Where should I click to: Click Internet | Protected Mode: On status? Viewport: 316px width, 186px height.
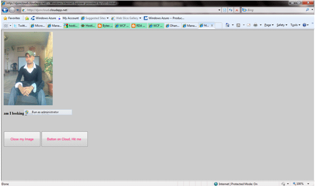tap(238, 184)
